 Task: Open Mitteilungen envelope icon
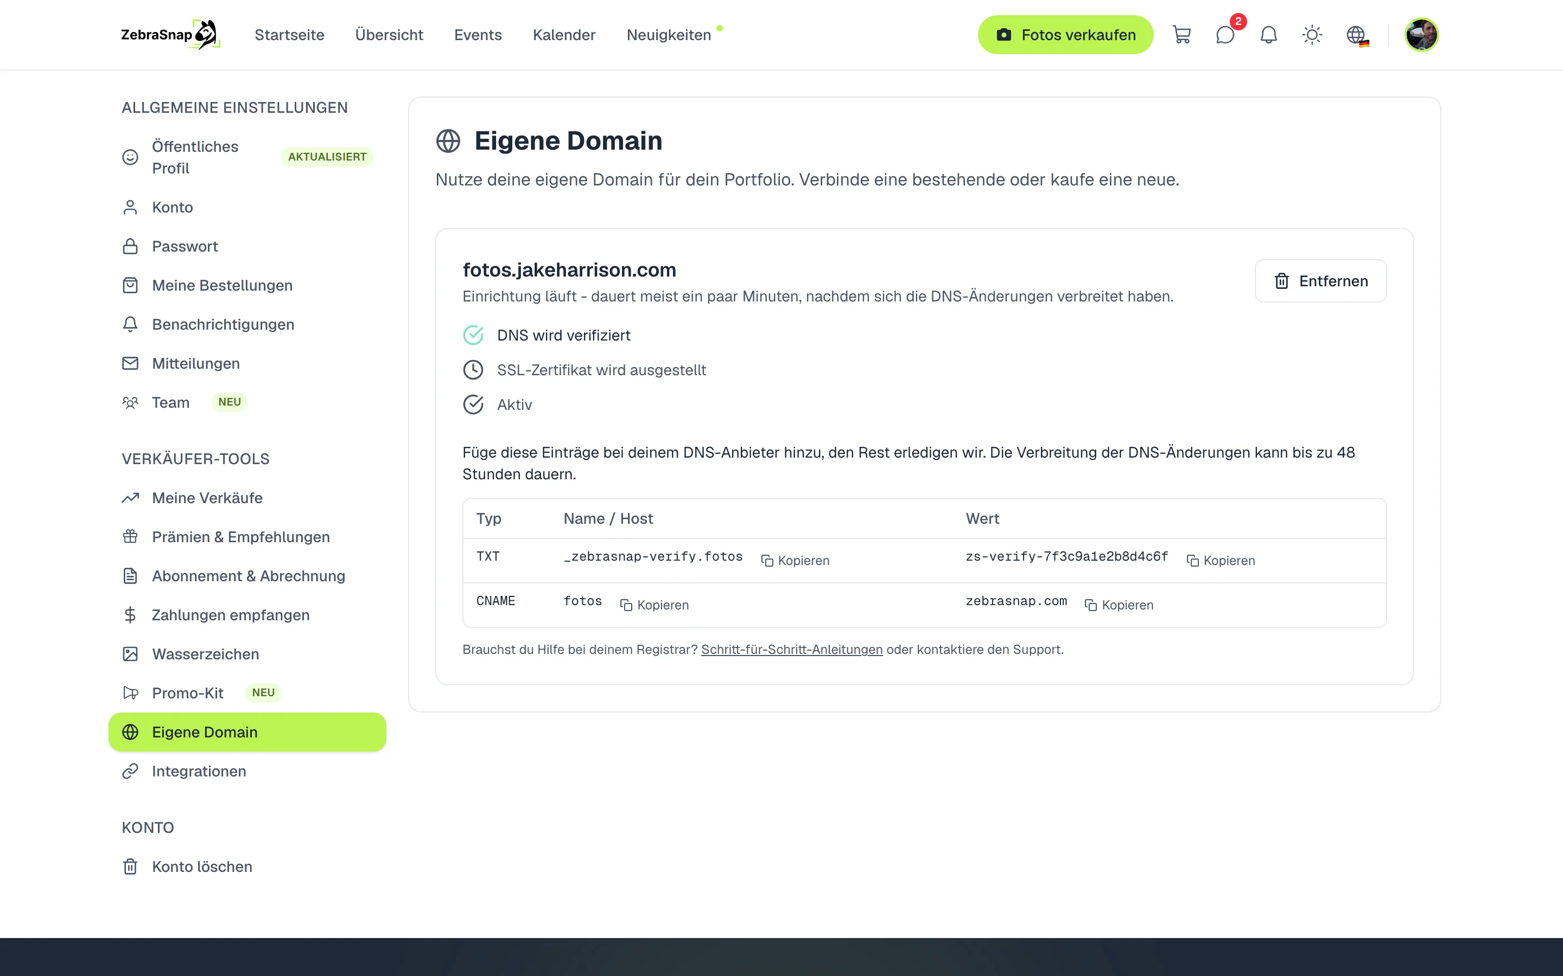[247, 363]
